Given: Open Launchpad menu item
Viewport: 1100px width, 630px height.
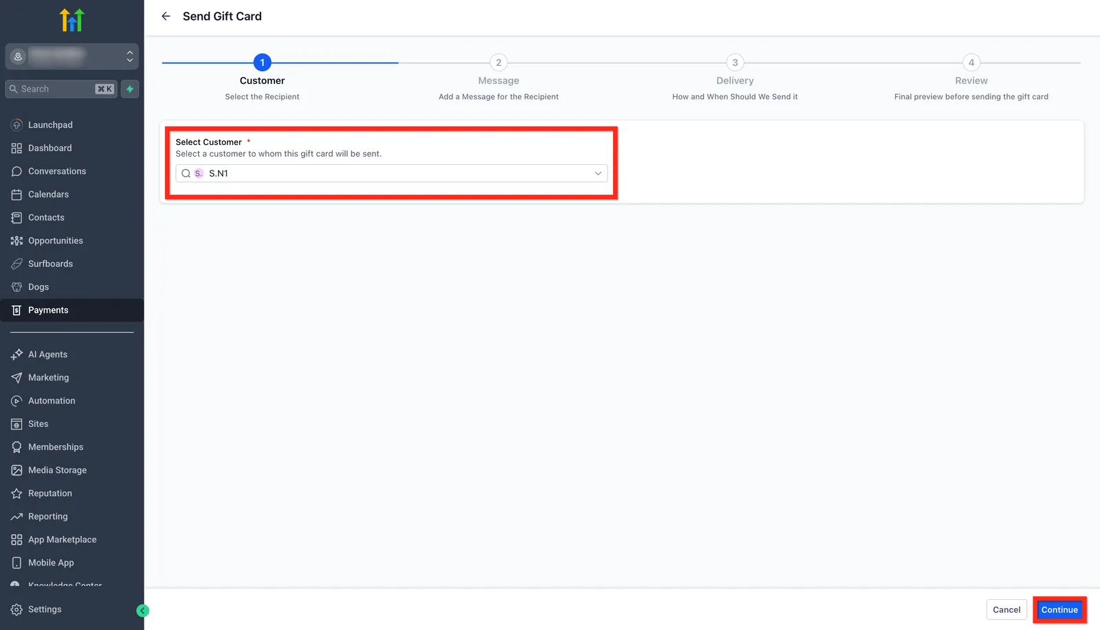Looking at the screenshot, I should point(50,125).
